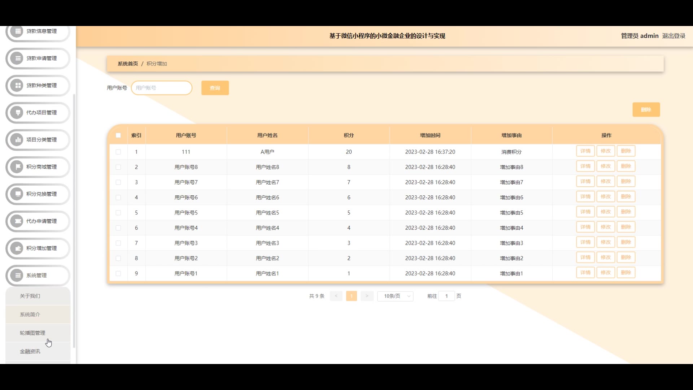Open 金融资讯 submenu item
Viewport: 693px width, 390px height.
pyautogui.click(x=30, y=351)
